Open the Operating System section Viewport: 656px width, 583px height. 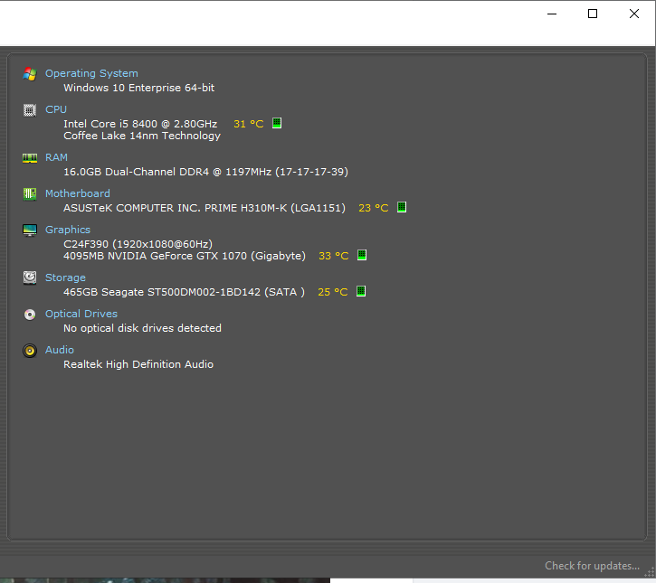tap(91, 73)
